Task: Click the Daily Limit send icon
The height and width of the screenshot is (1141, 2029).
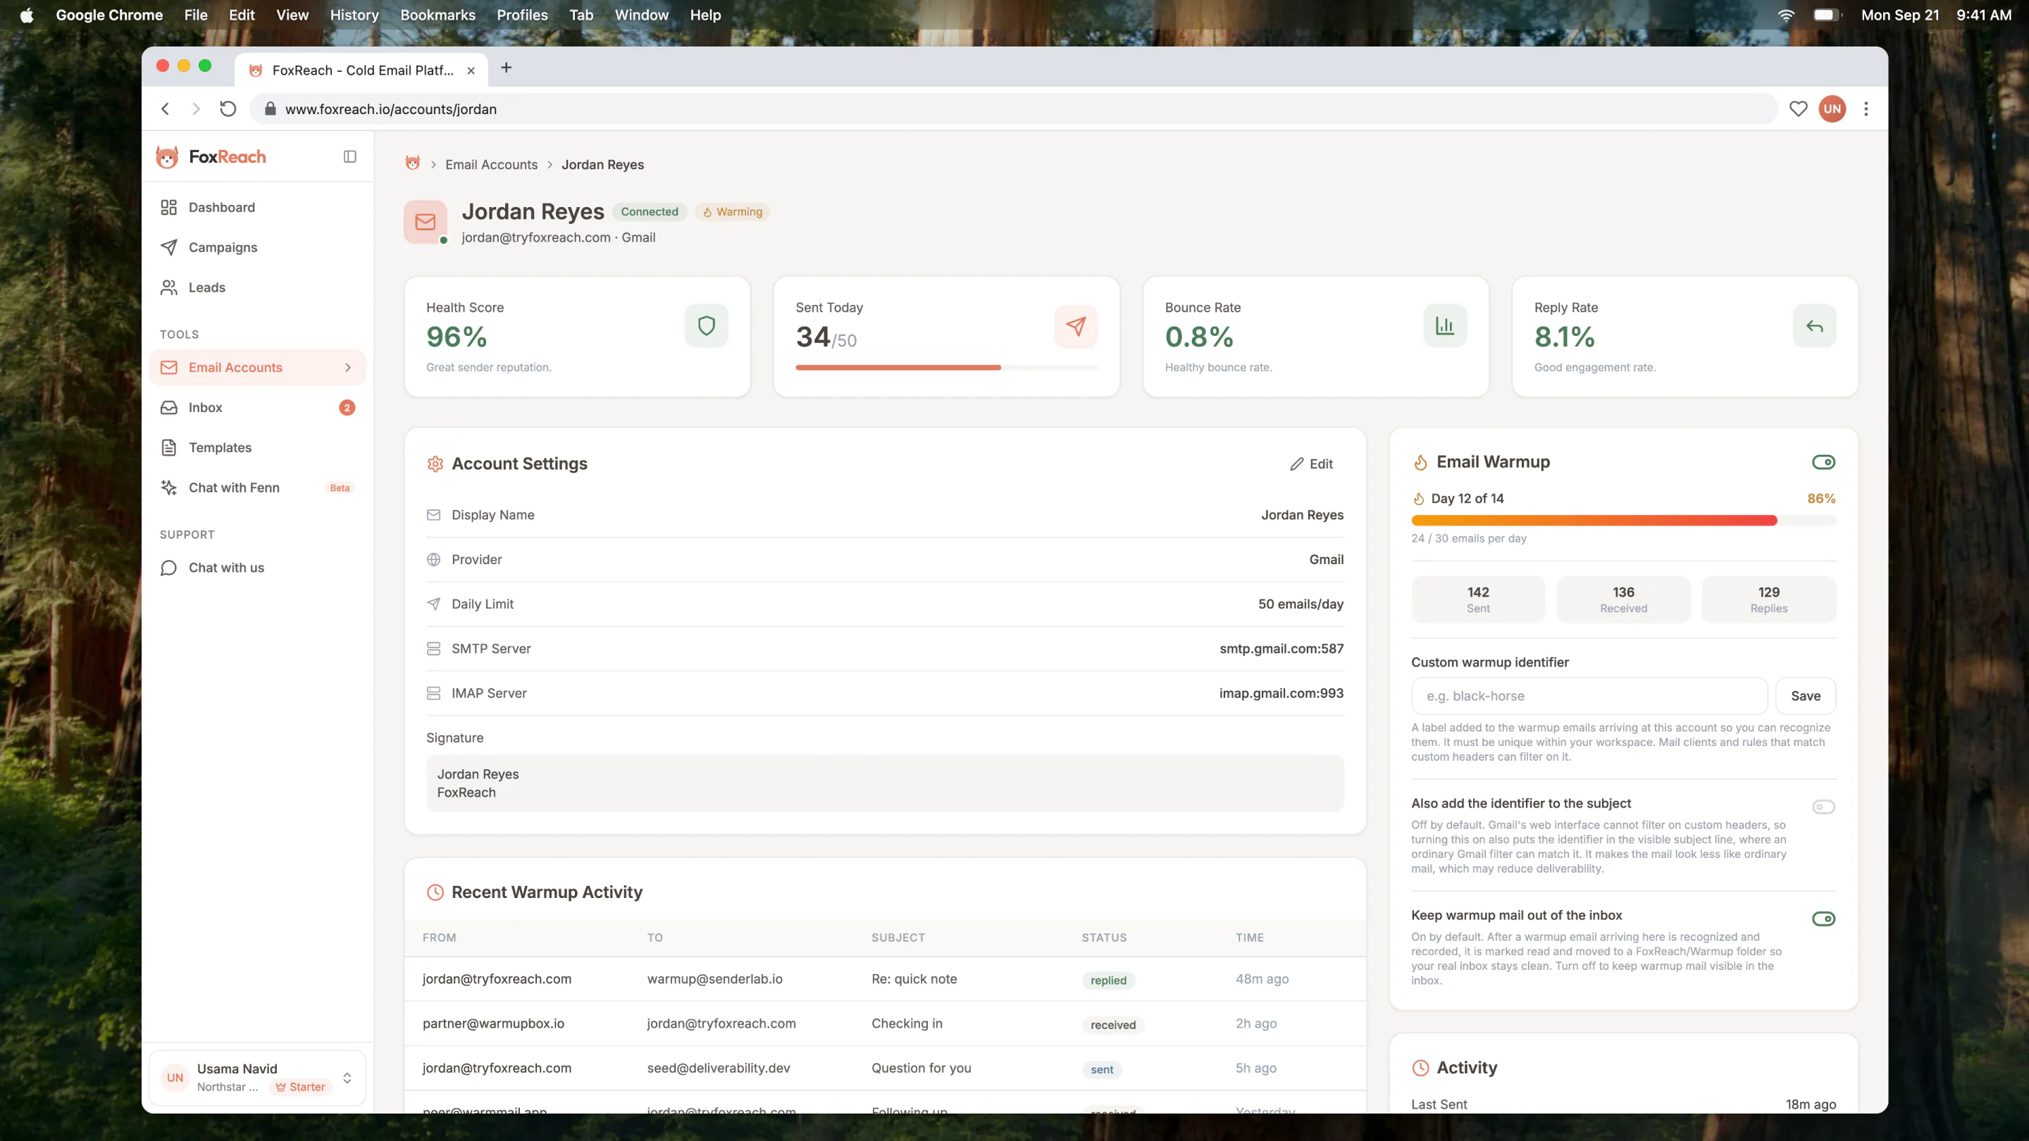Action: [433, 604]
